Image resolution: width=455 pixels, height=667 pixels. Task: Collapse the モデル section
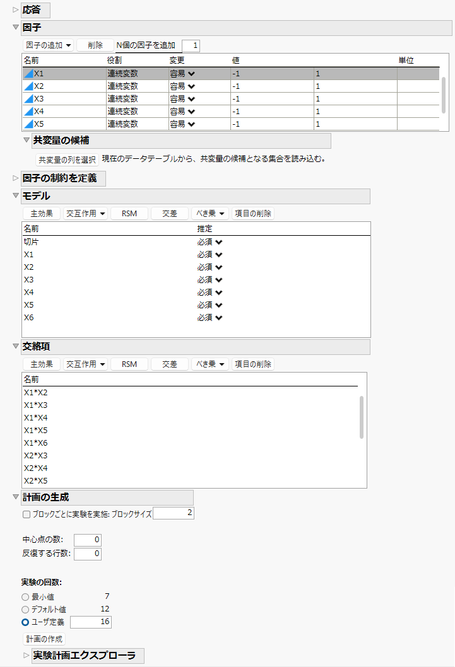point(16,195)
